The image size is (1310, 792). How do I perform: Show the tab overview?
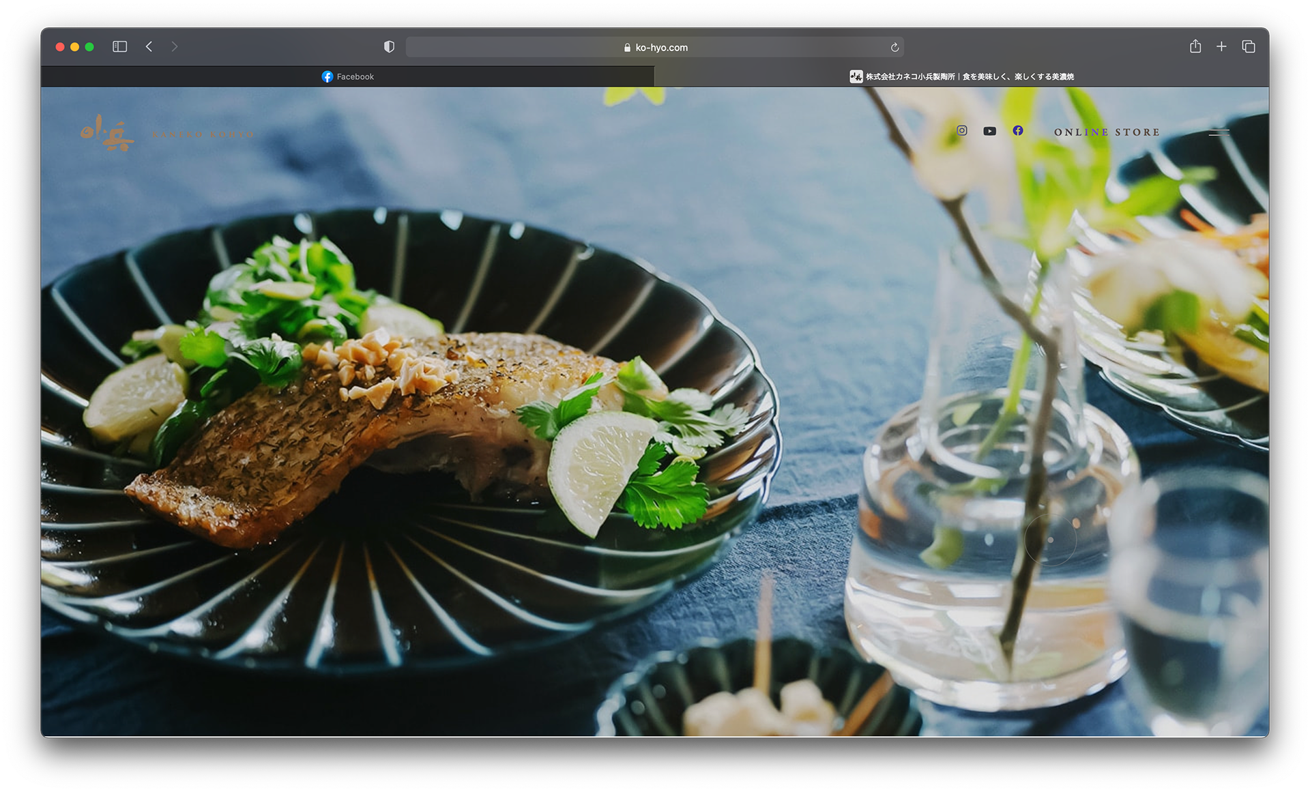tap(1249, 46)
